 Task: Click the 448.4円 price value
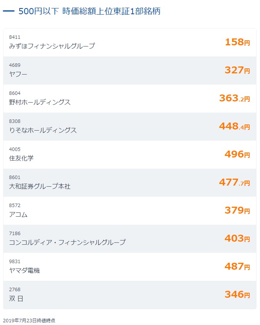point(234,126)
